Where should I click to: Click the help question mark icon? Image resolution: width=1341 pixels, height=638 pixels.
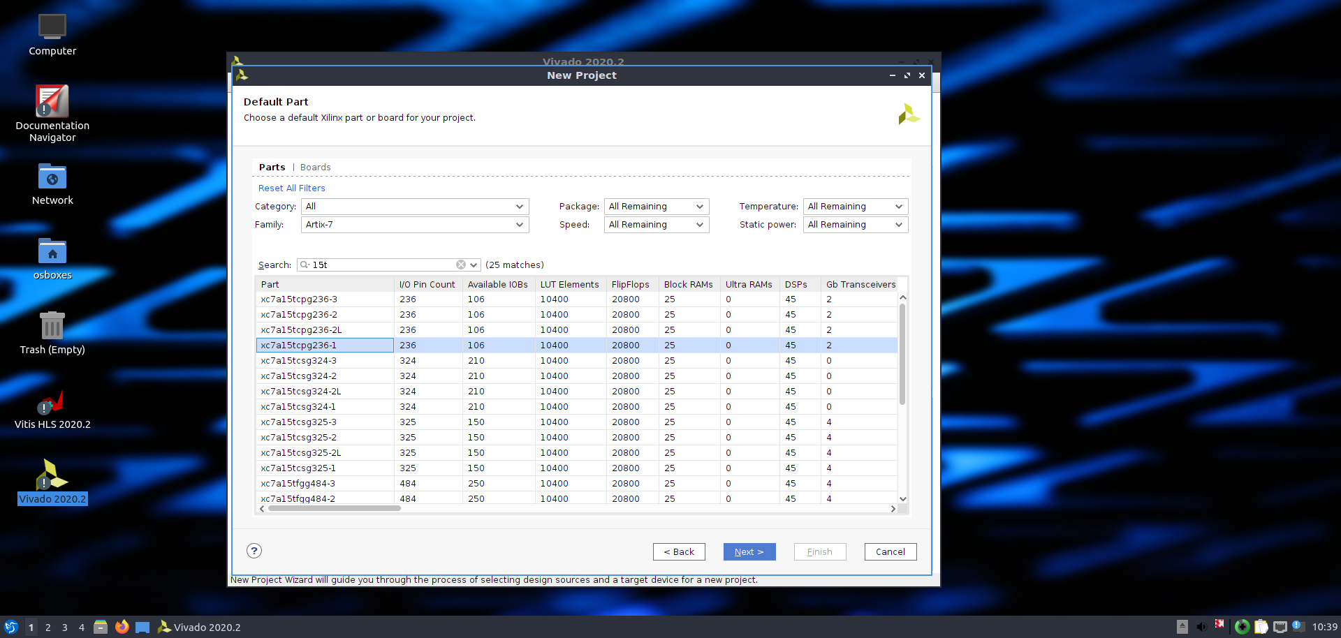point(254,551)
